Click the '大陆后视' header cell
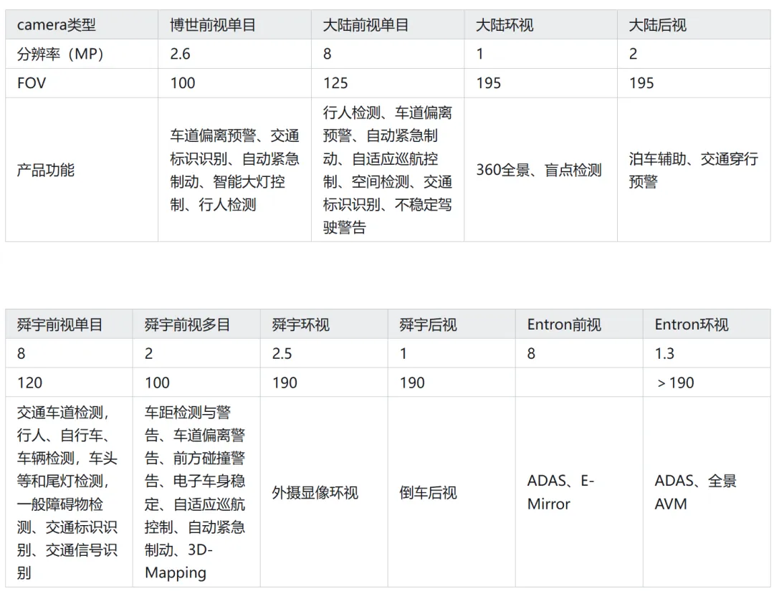Image resolution: width=774 pixels, height=591 pixels. [x=694, y=24]
